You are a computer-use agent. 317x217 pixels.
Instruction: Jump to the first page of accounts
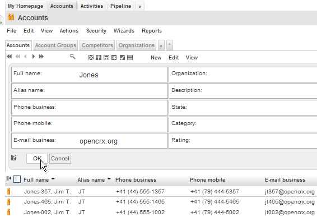[9, 57]
